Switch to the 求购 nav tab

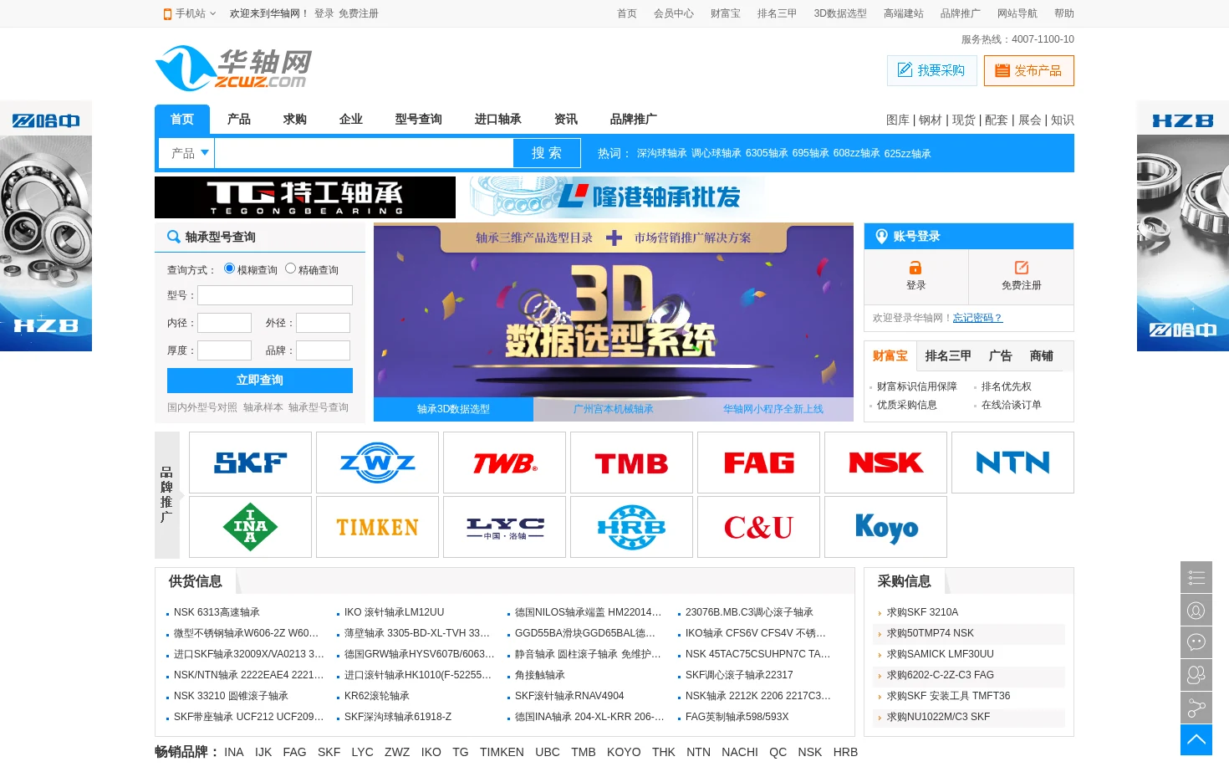tap(294, 120)
